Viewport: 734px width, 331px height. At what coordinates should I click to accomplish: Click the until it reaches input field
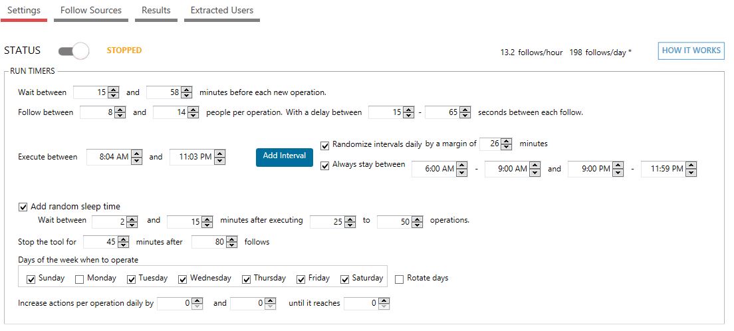click(x=361, y=303)
